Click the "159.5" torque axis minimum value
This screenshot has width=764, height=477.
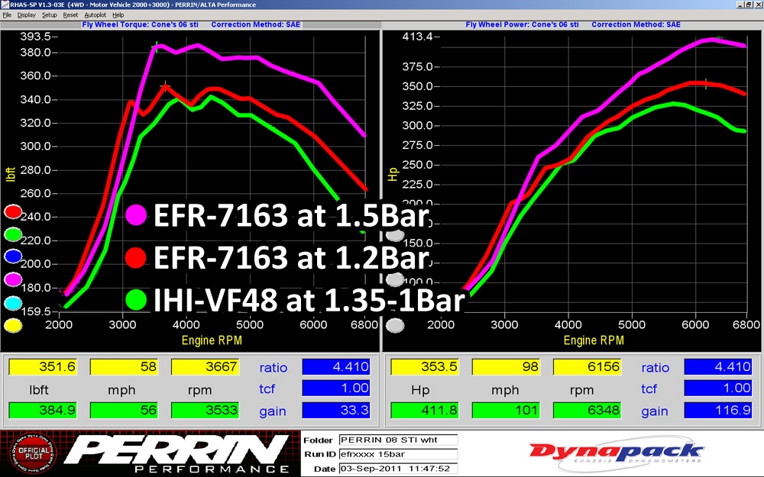35,311
